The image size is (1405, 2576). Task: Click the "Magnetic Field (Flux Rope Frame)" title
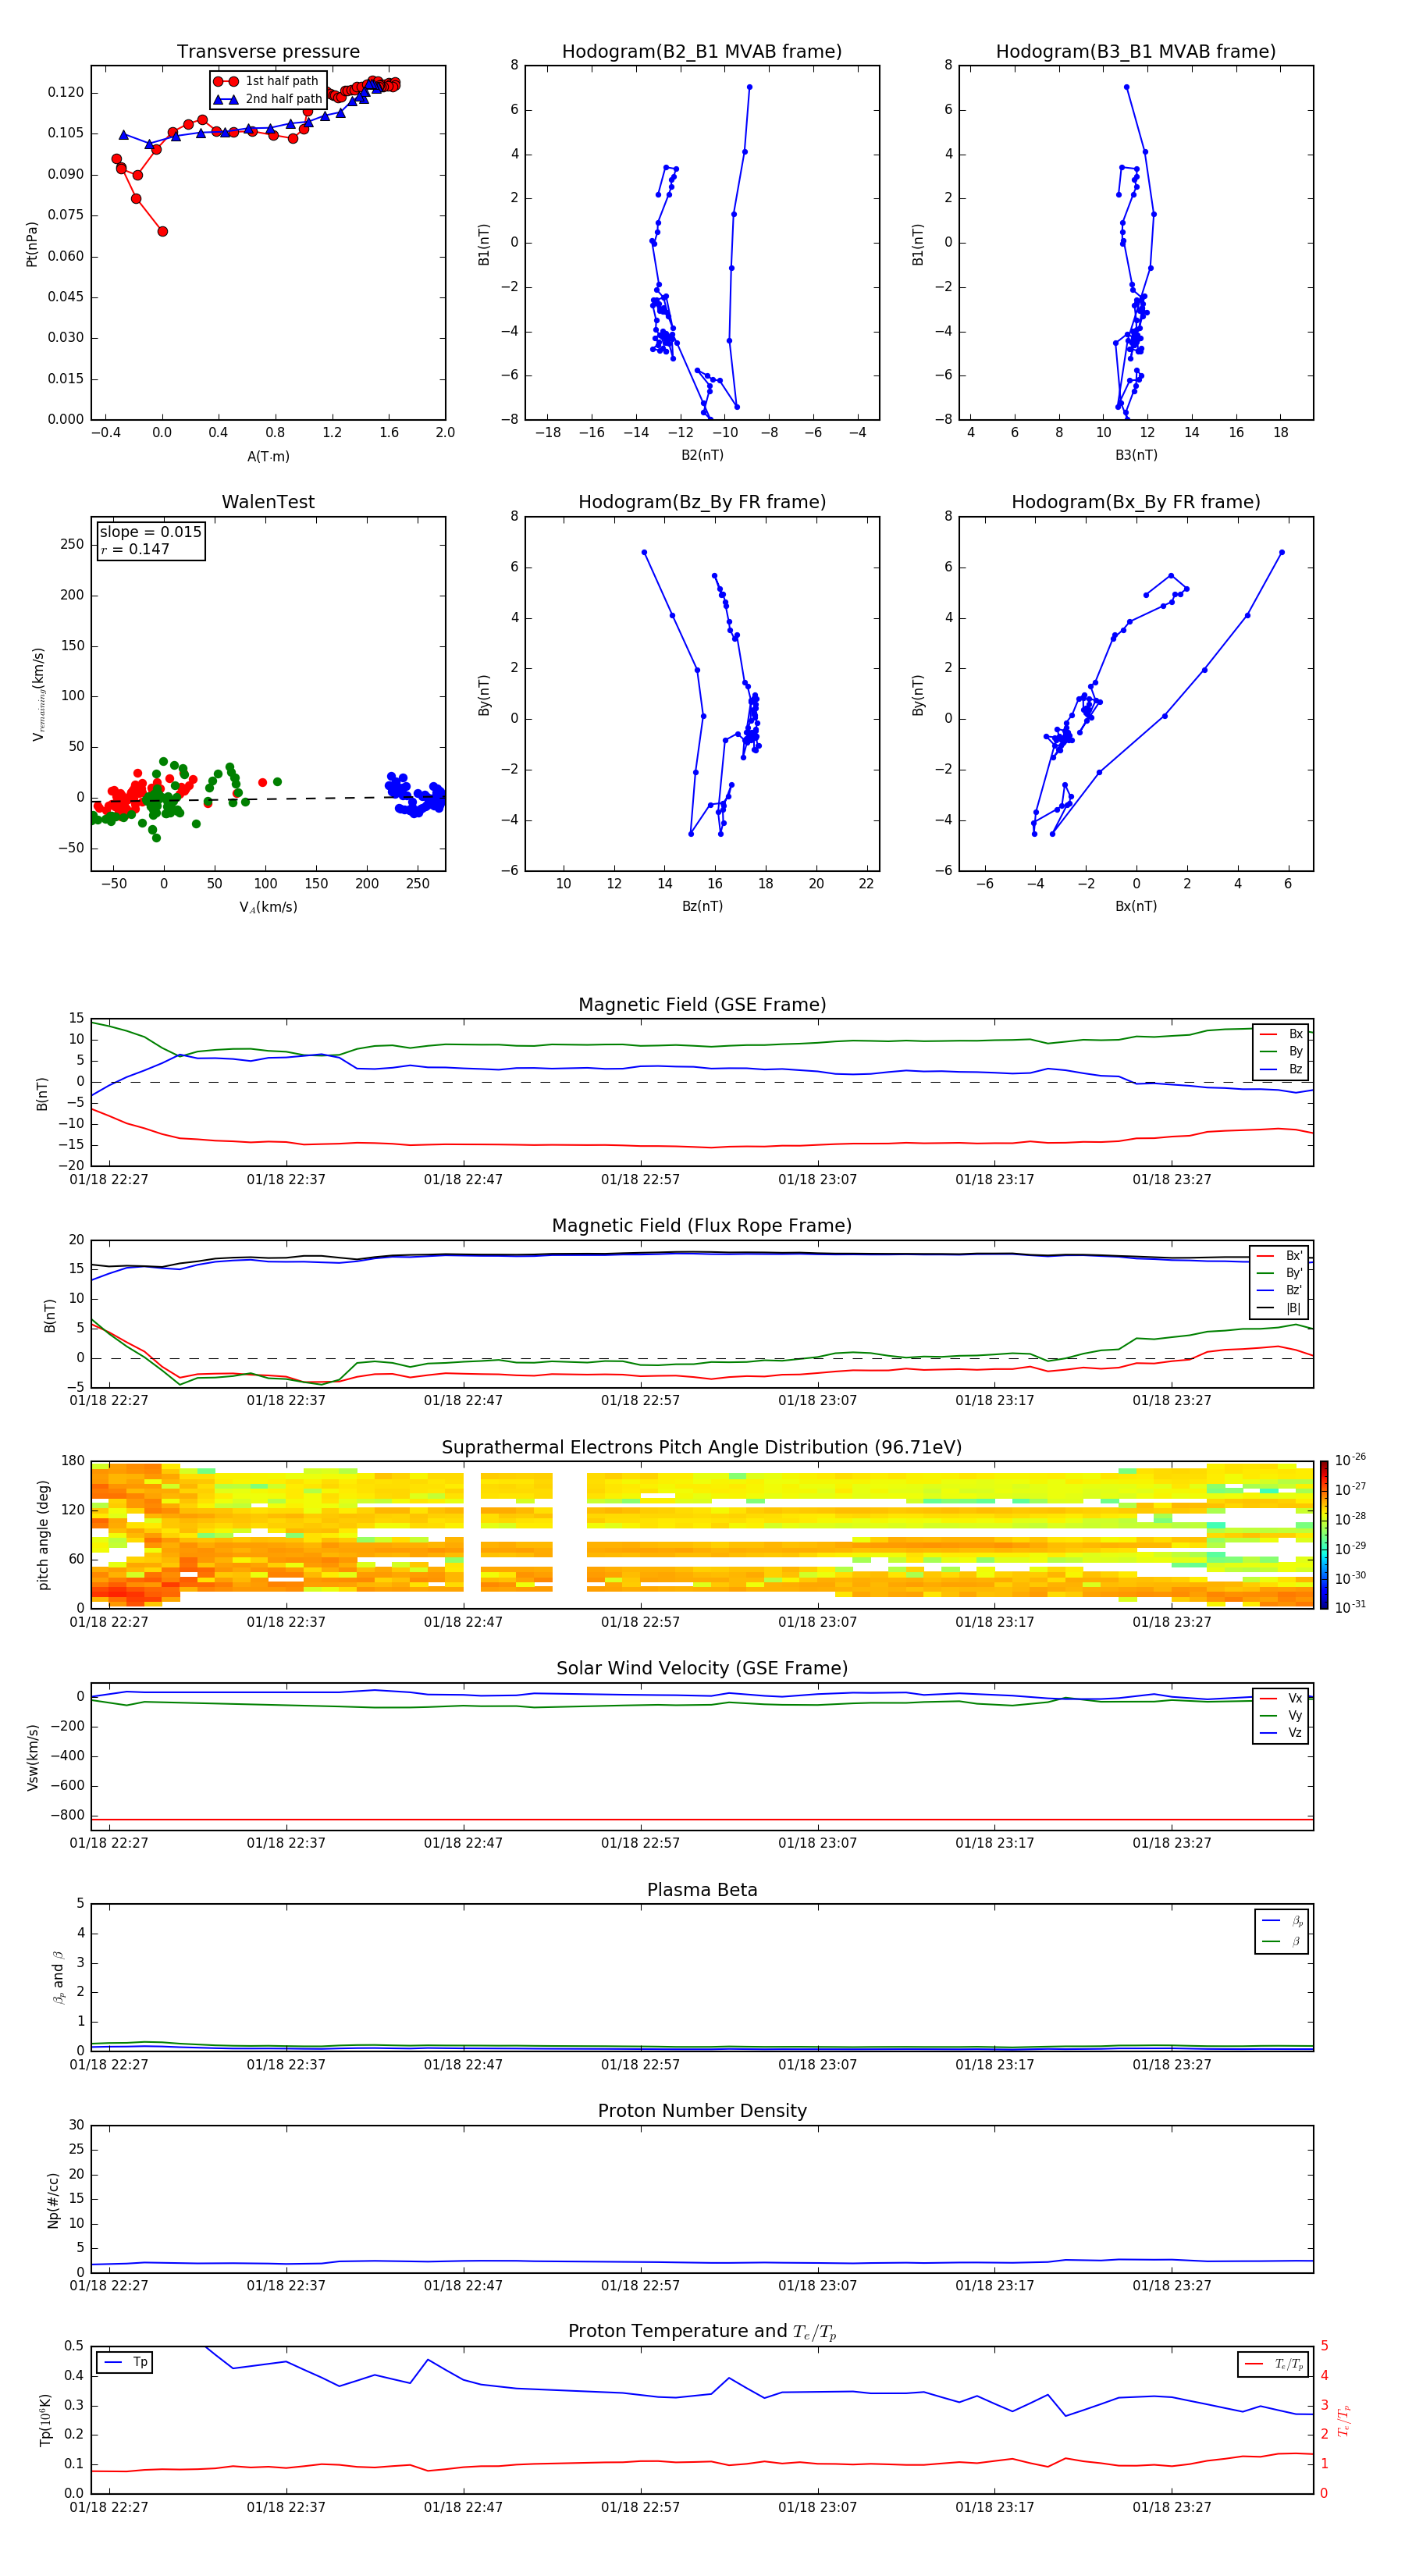point(702,1225)
